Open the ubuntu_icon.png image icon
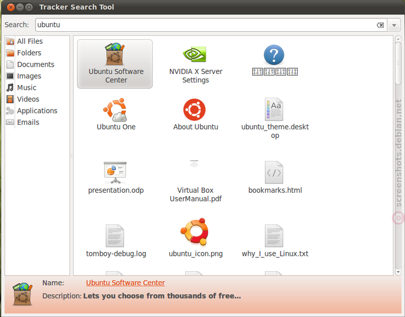This screenshot has height=317, width=405. click(195, 232)
